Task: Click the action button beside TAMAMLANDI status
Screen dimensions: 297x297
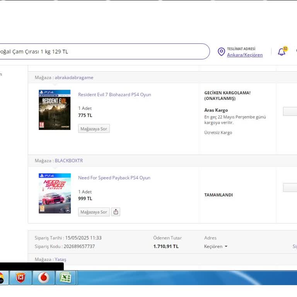Action: pos(290,187)
